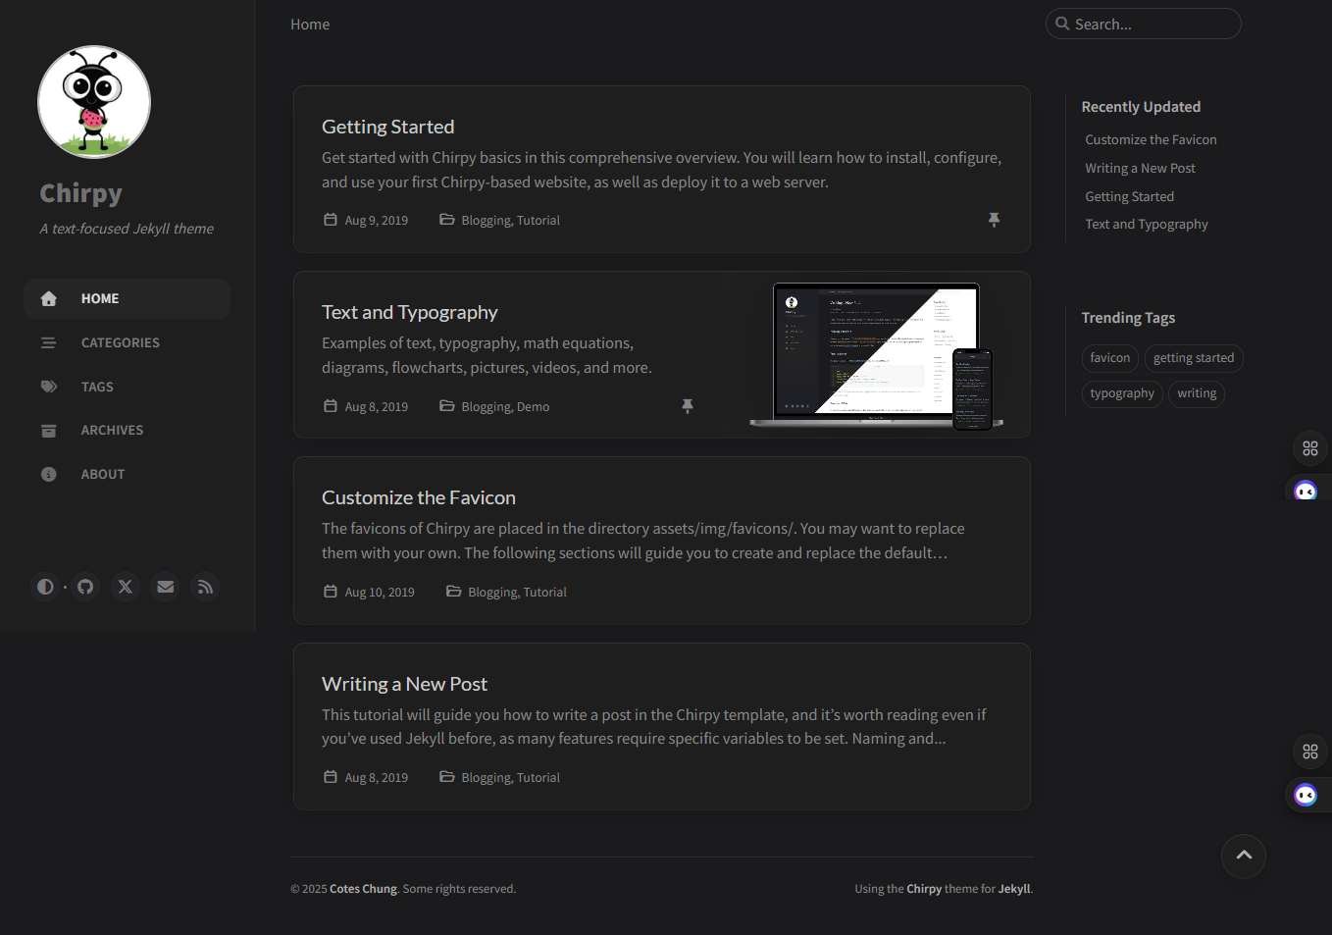Navigate to Archives in sidebar
The width and height of the screenshot is (1332, 935).
coord(112,430)
